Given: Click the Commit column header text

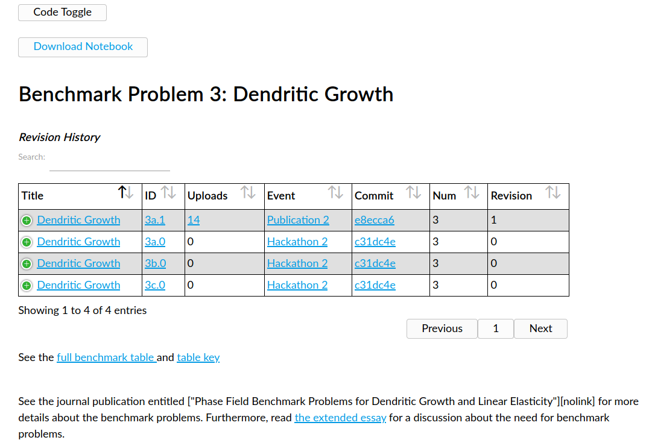Looking at the screenshot, I should coord(374,196).
